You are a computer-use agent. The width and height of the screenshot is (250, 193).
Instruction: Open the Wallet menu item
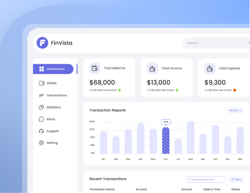pos(48,83)
